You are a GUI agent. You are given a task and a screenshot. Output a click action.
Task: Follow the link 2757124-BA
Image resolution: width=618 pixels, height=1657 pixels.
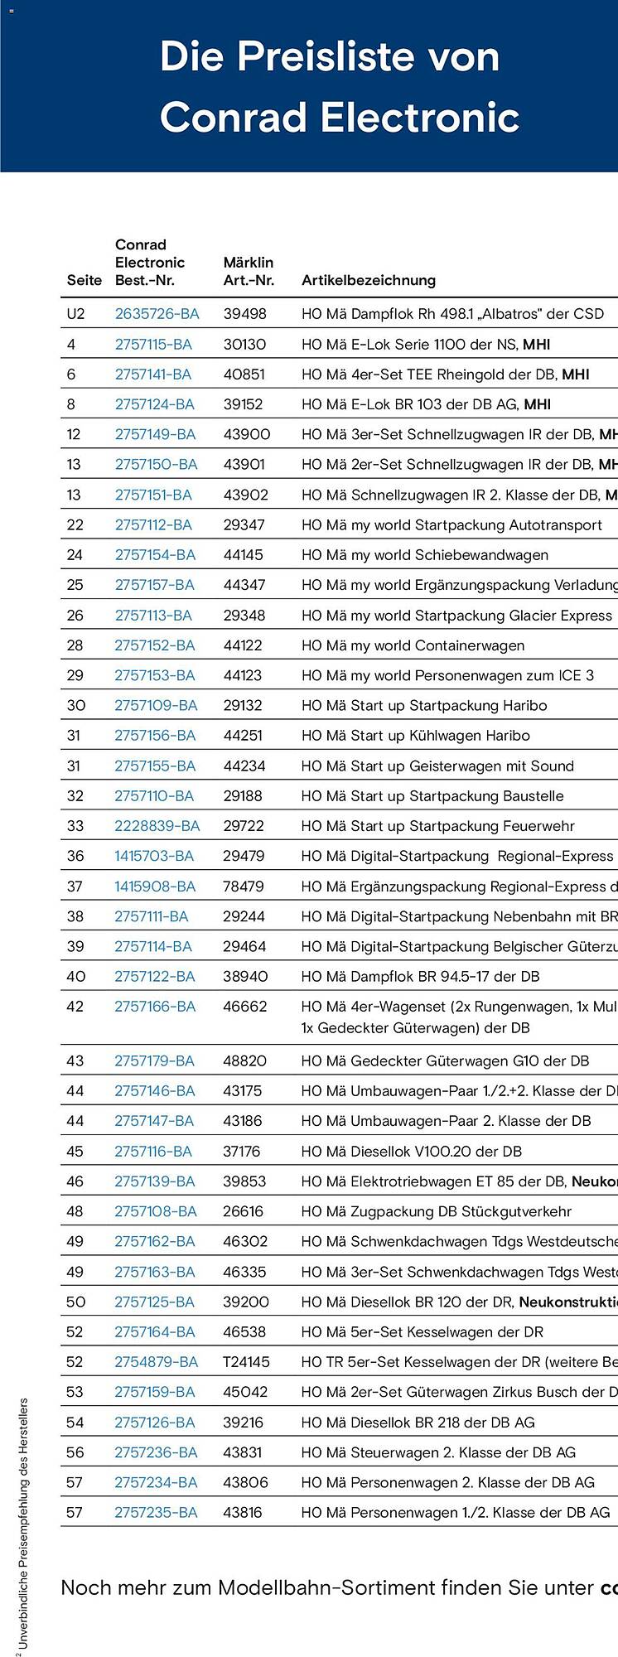154,404
